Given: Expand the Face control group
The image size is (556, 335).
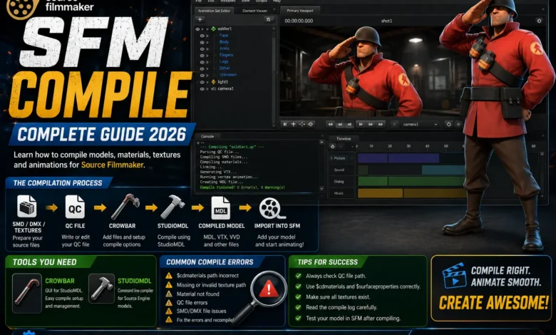Looking at the screenshot, I should click(207, 36).
